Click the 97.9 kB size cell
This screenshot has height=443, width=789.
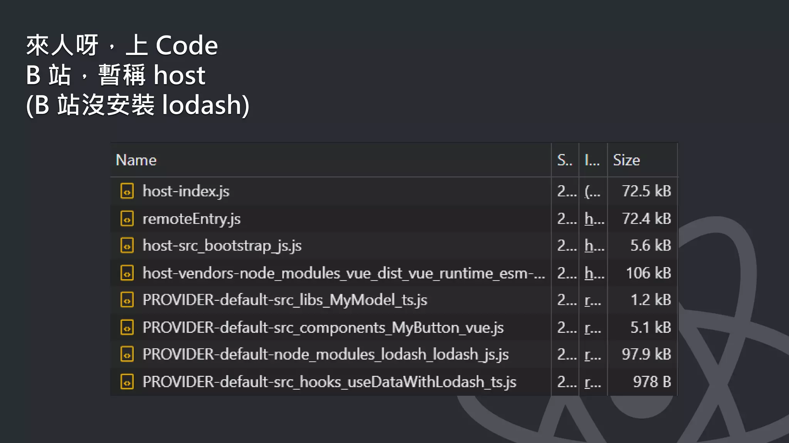[646, 355]
